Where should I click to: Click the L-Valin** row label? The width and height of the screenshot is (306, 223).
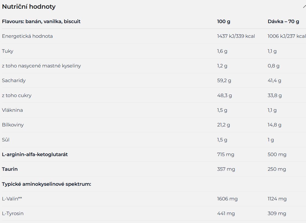12,199
